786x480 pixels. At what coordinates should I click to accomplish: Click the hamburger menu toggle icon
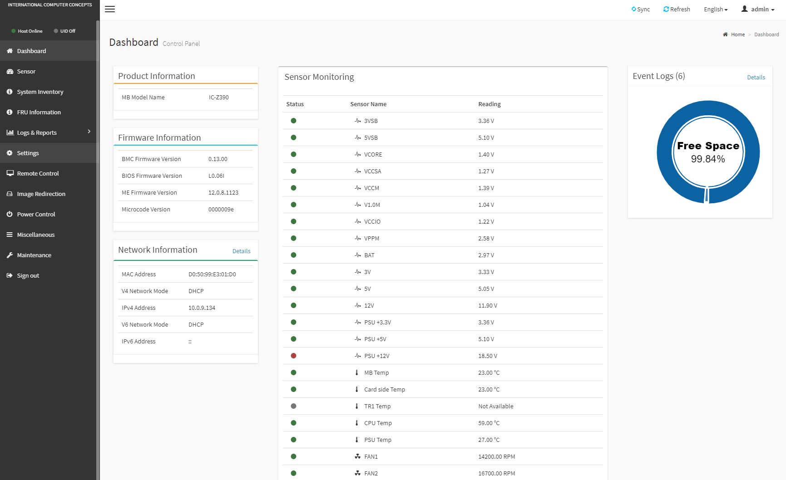[x=110, y=9]
